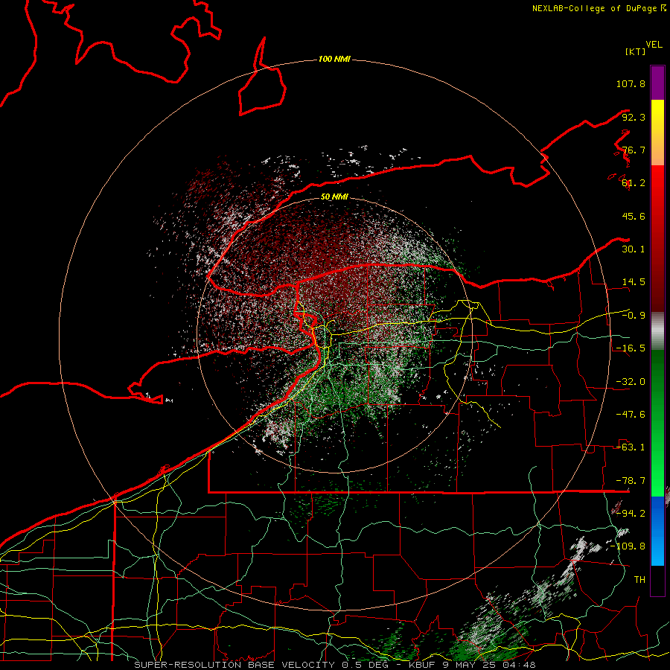
Task: Click the 76.7 value on the velocity scale
Action: click(x=634, y=150)
